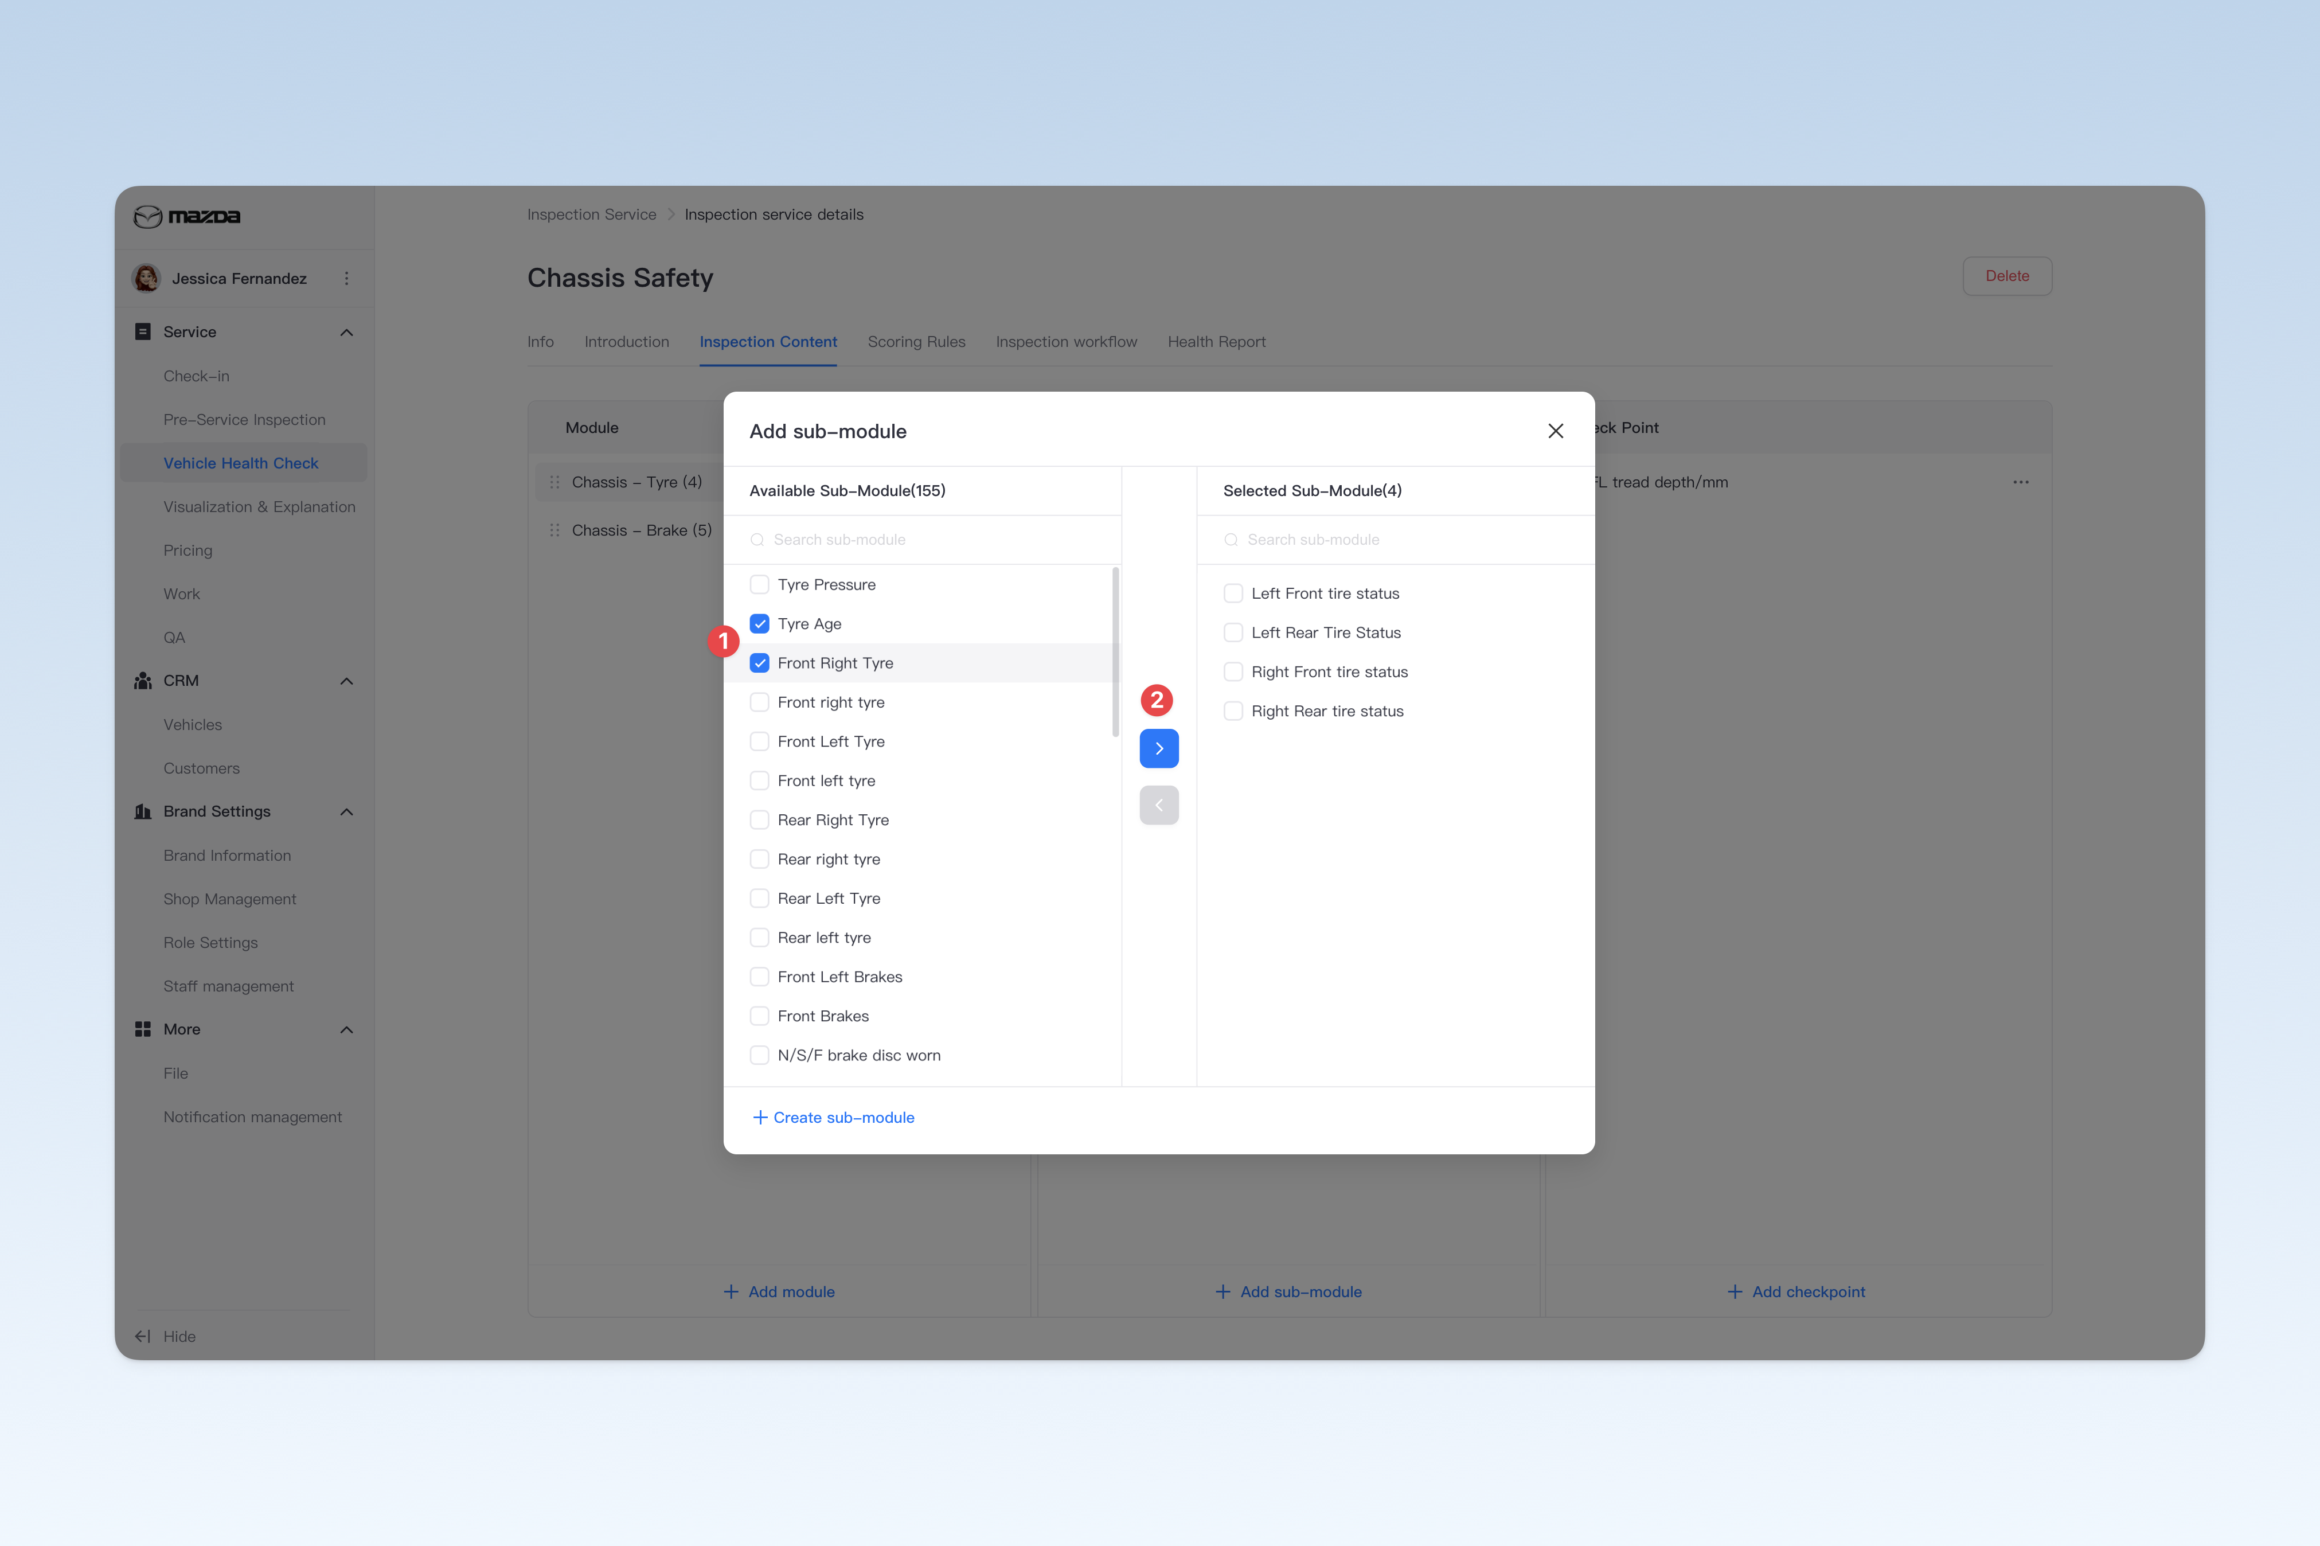Move selected sub-modules right with arrow button

tap(1158, 748)
